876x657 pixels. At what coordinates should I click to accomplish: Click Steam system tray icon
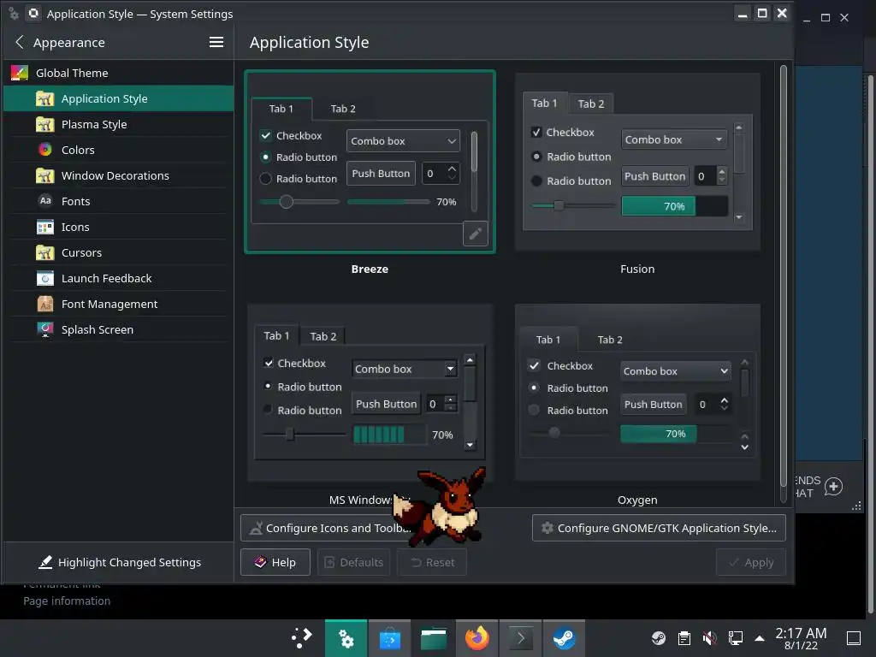pos(659,638)
